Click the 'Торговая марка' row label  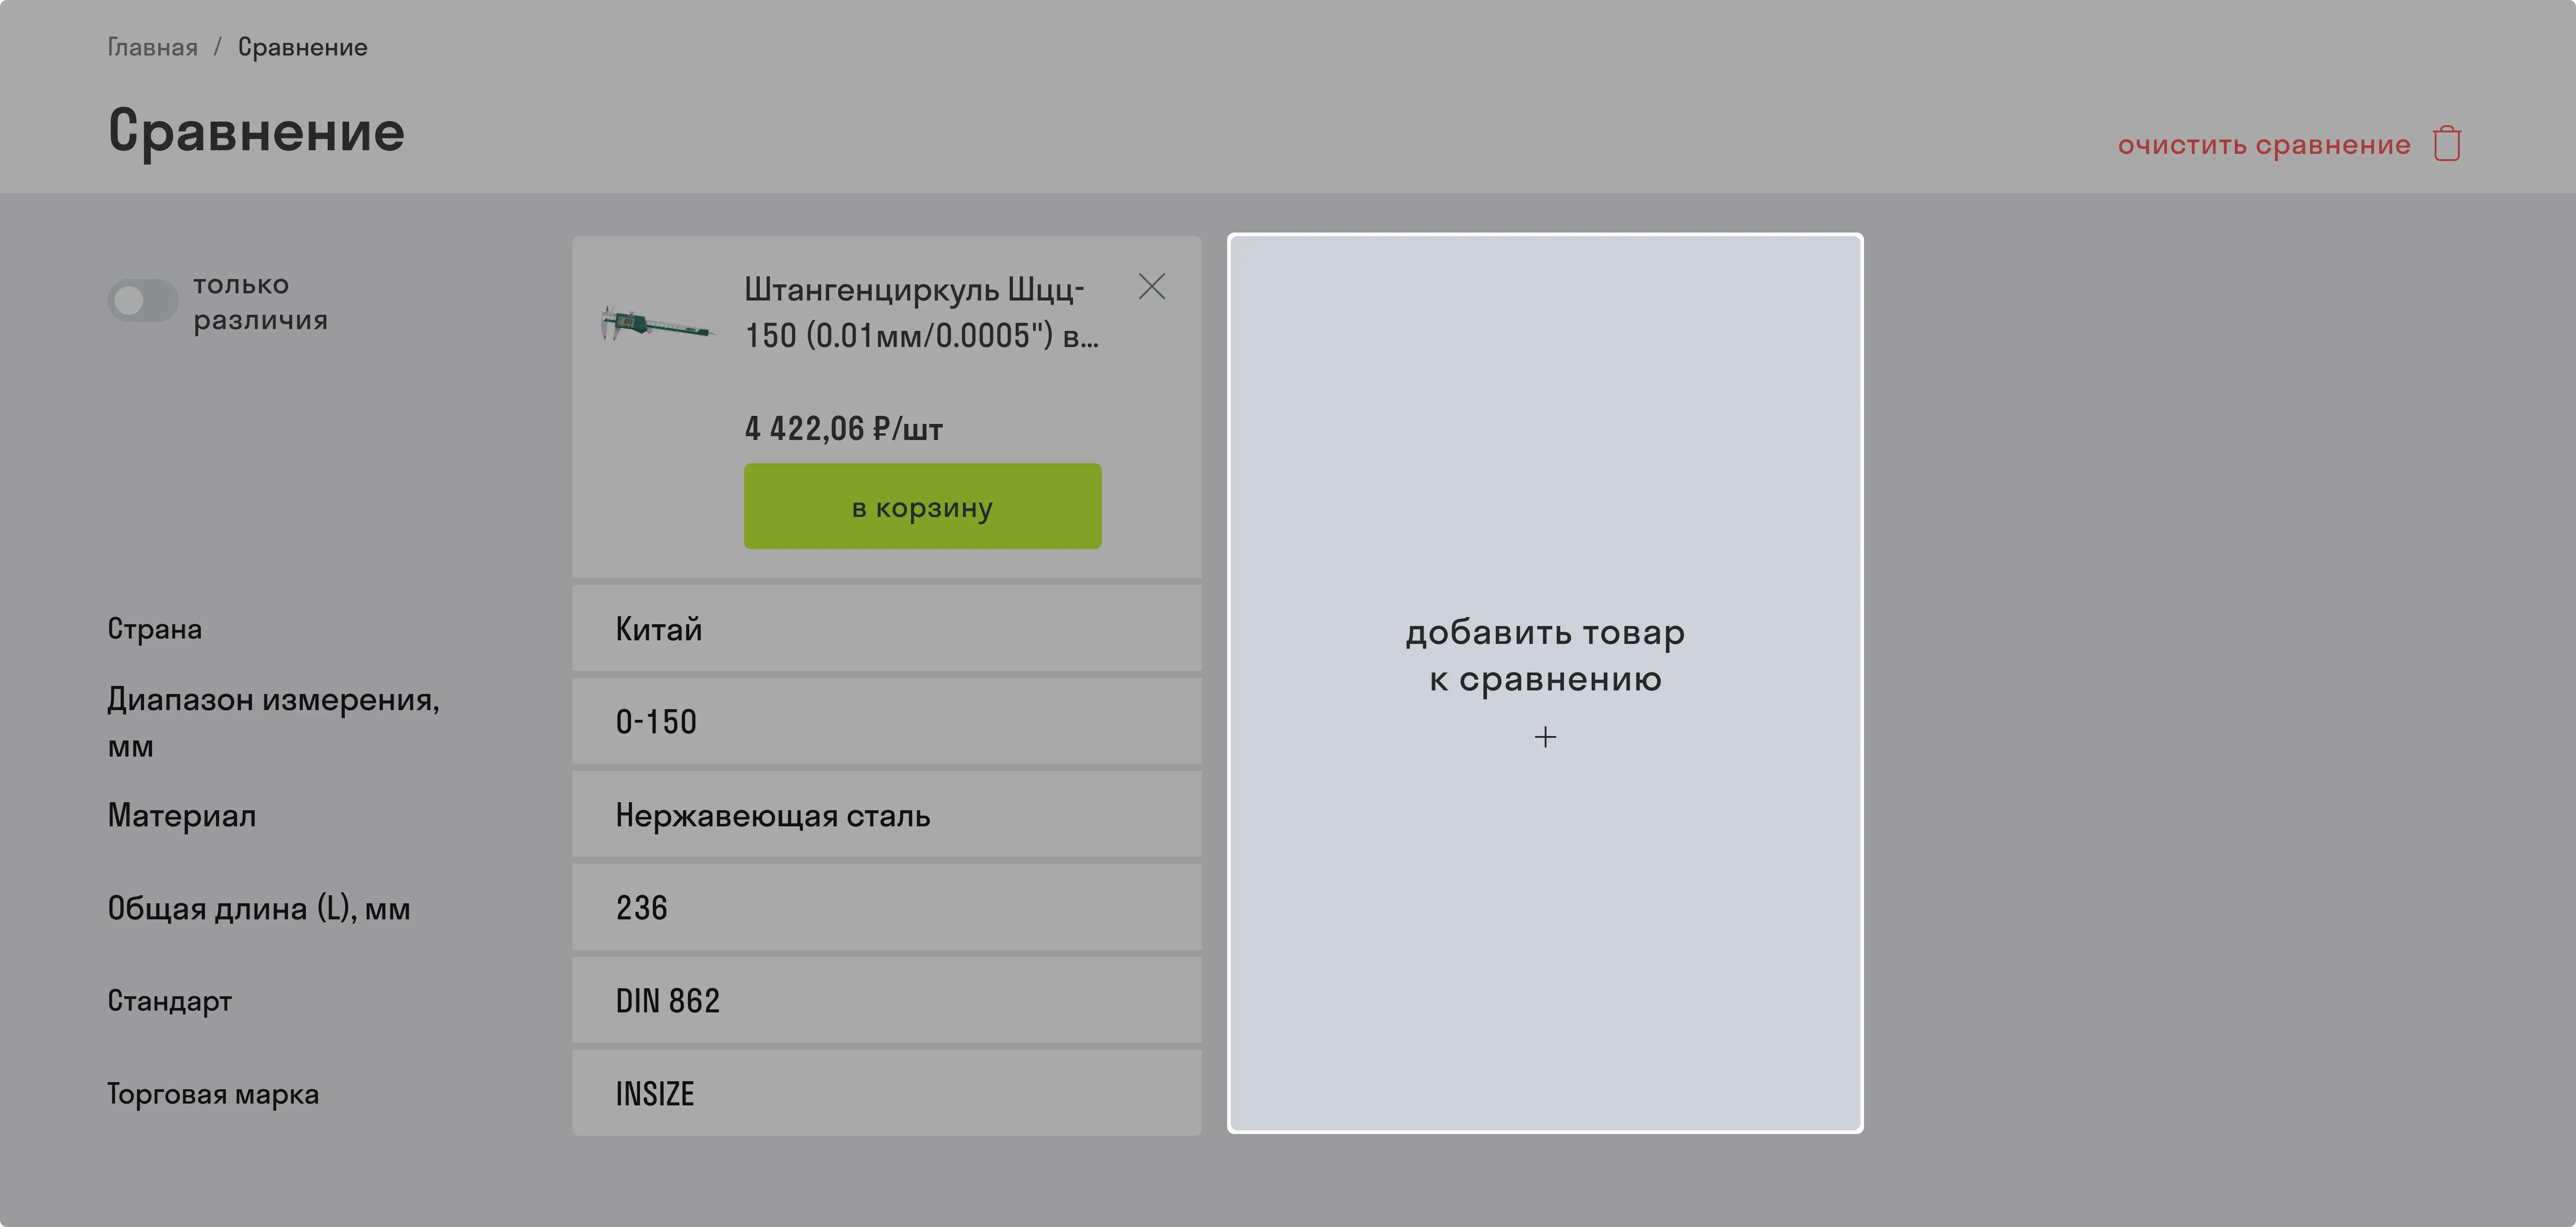[x=213, y=1094]
